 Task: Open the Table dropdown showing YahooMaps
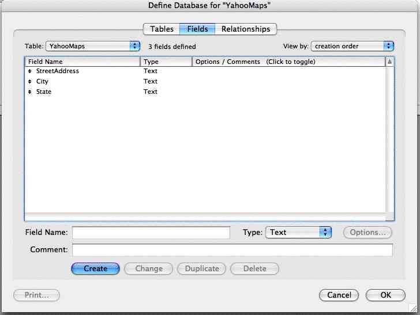[93, 46]
